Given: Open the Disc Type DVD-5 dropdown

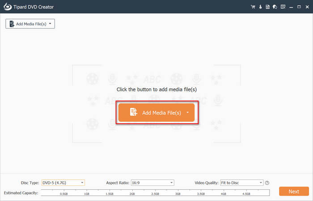Looking at the screenshot, I should (63, 183).
